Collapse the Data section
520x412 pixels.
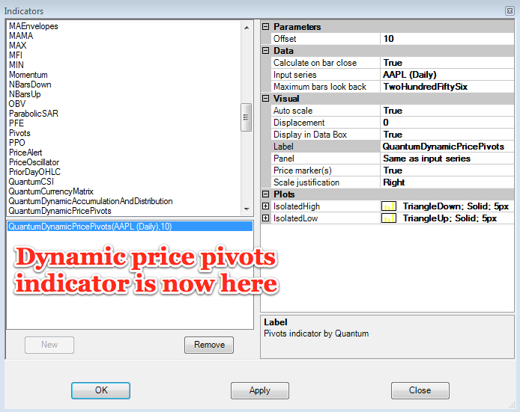(x=266, y=51)
